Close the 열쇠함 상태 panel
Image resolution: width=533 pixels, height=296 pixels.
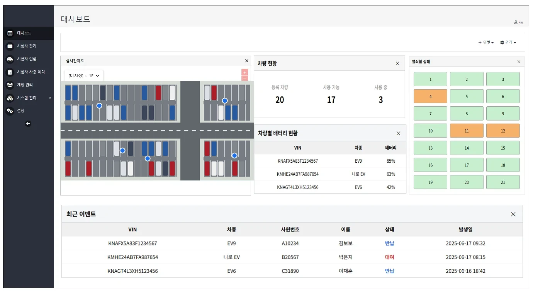(x=519, y=61)
